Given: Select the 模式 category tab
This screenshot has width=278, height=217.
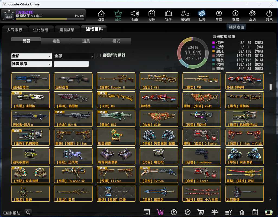Looking at the screenshot, I should point(116,41).
